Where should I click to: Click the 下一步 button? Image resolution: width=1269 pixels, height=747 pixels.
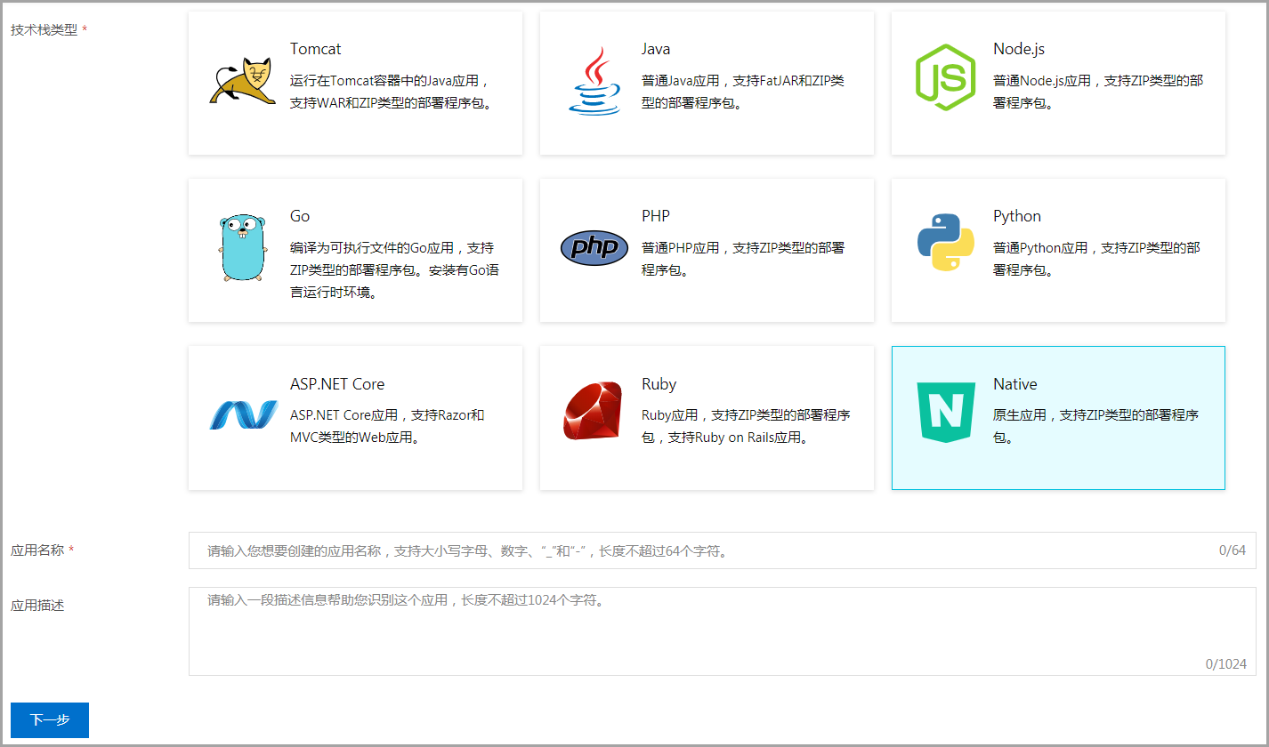pos(50,720)
